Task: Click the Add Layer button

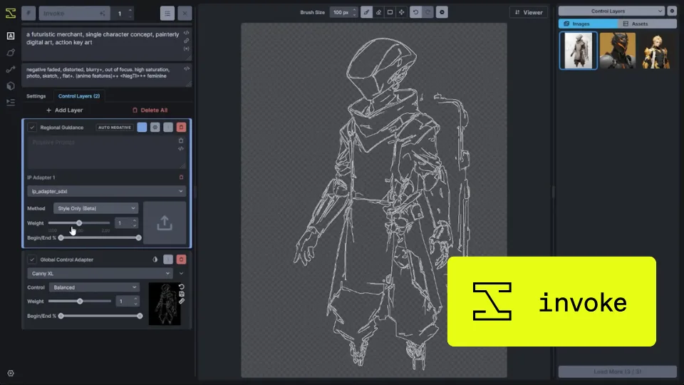Action: click(65, 110)
